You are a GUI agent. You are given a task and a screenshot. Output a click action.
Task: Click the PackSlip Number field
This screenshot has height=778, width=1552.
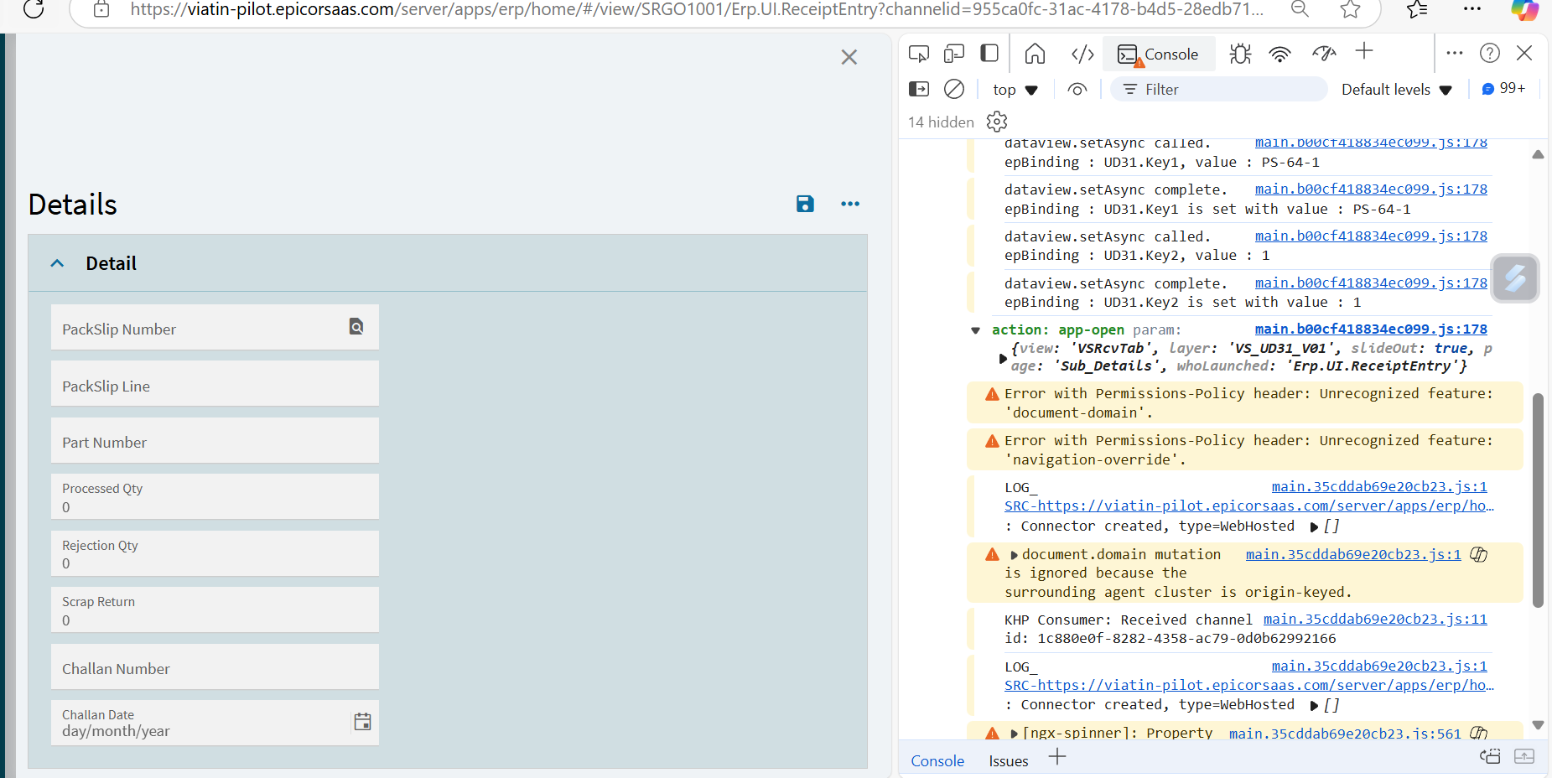[215, 328]
